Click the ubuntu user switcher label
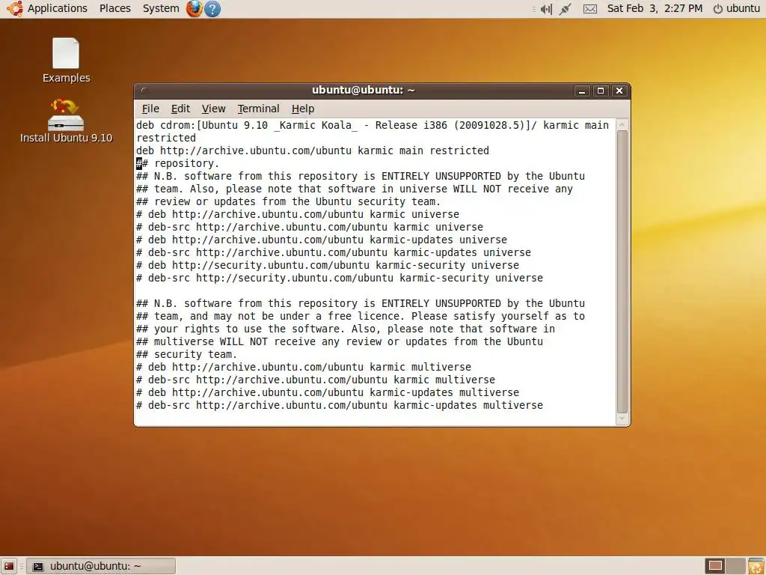 click(x=743, y=8)
